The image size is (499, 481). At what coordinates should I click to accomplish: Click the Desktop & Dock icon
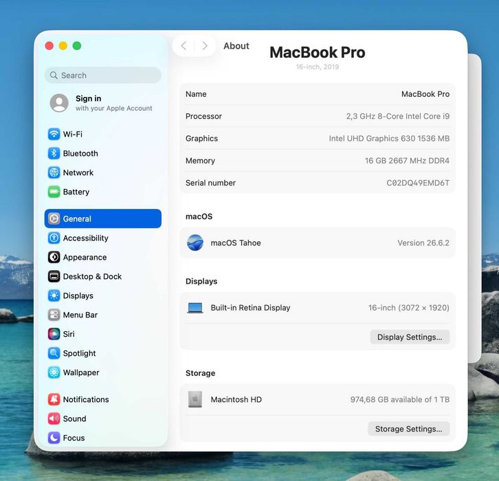[x=54, y=276]
